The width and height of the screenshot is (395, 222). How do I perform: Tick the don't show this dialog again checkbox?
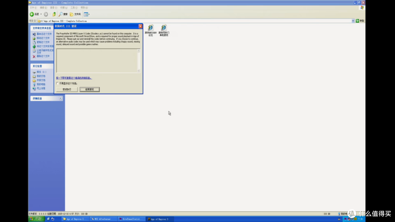click(x=57, y=83)
